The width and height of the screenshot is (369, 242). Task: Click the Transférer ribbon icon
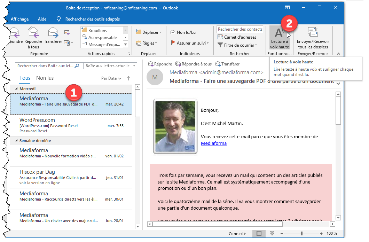(x=53, y=33)
